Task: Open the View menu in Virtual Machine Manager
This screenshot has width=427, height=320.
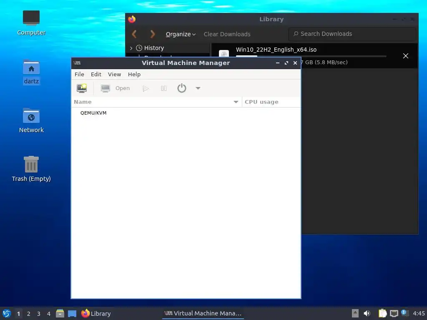Action: pyautogui.click(x=114, y=74)
